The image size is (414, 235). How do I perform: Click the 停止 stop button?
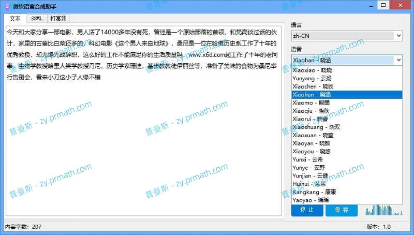click(x=307, y=210)
